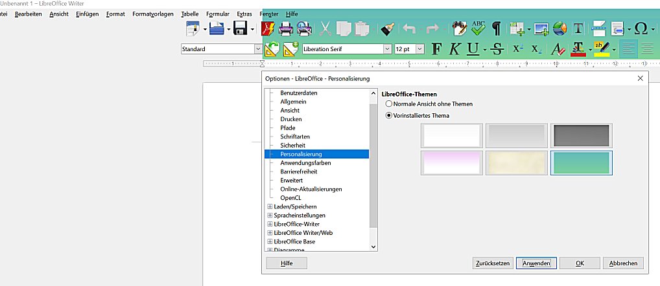Screen dimensions: 660x286
Task: Click the Zurücksetzen button
Action: coord(493,263)
